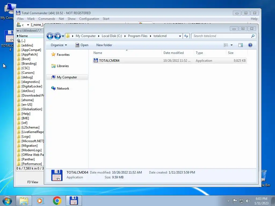The height and width of the screenshot is (206, 275).
Task: Select Network in navigation pane
Action: [60, 89]
